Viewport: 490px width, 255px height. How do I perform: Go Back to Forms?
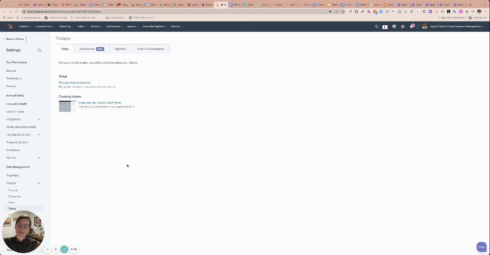tap(14, 39)
